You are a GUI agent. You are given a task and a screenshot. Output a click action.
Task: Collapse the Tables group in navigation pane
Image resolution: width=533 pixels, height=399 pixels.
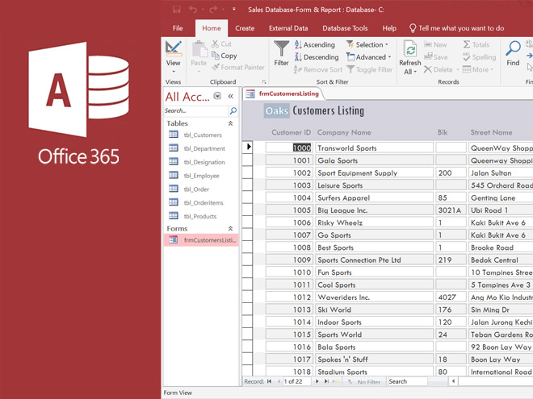(231, 123)
